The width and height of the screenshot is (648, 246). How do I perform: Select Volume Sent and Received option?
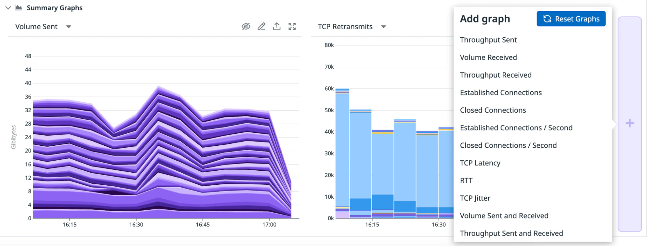pos(504,216)
